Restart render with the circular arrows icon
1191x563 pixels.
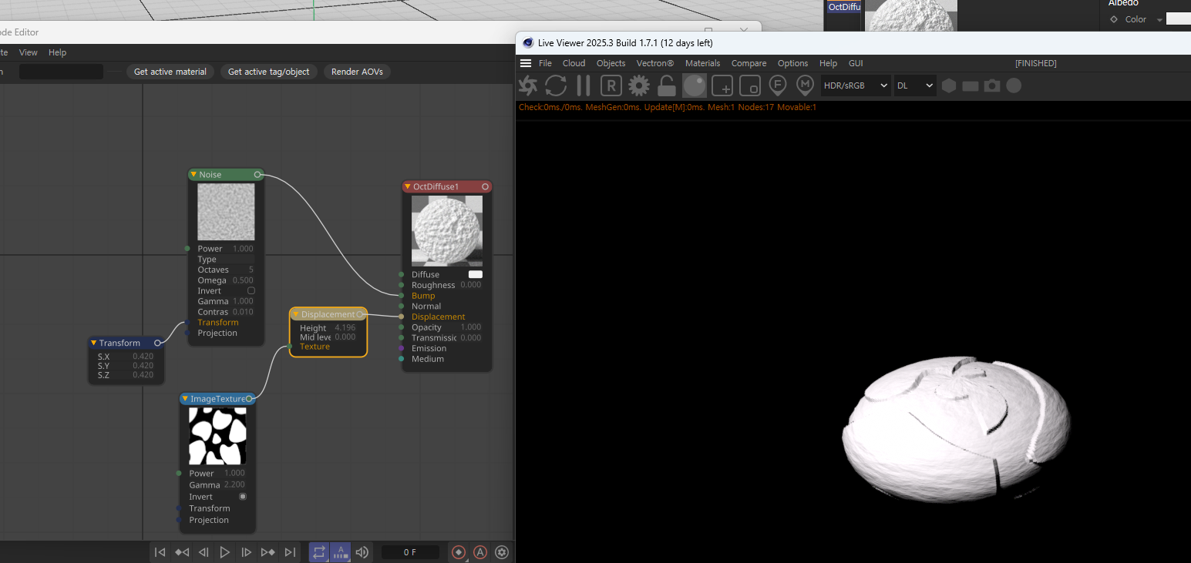point(556,85)
